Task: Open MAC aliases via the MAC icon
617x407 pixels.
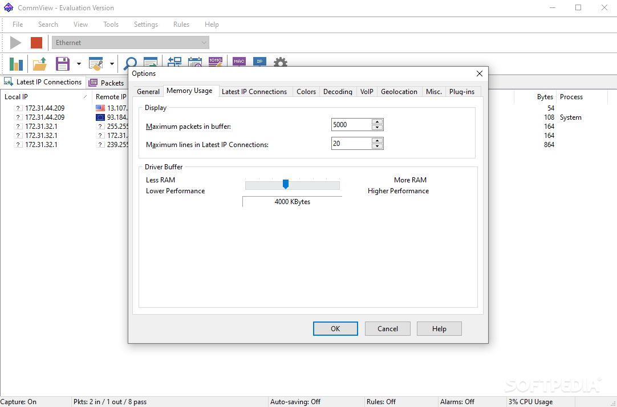Action: 240,62
